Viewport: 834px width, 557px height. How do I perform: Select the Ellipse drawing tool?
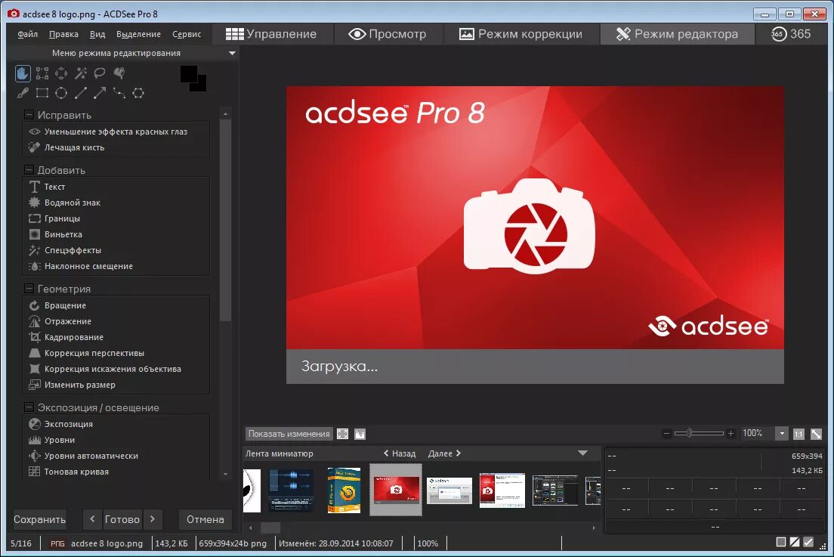point(61,93)
